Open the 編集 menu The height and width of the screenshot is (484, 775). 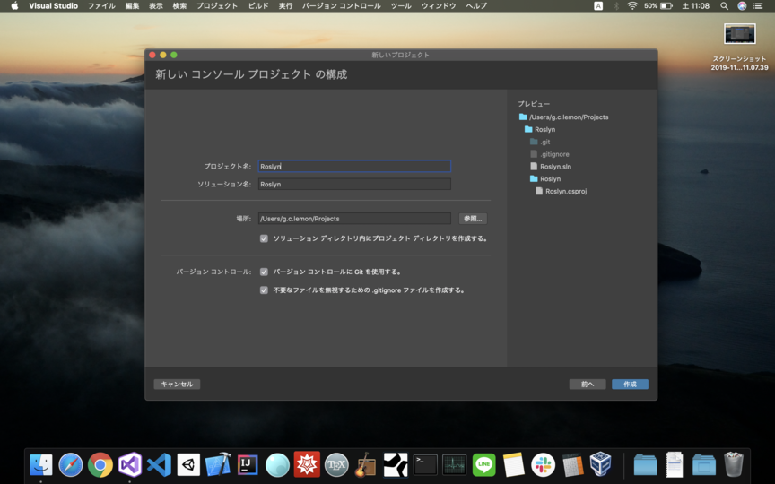click(x=132, y=6)
